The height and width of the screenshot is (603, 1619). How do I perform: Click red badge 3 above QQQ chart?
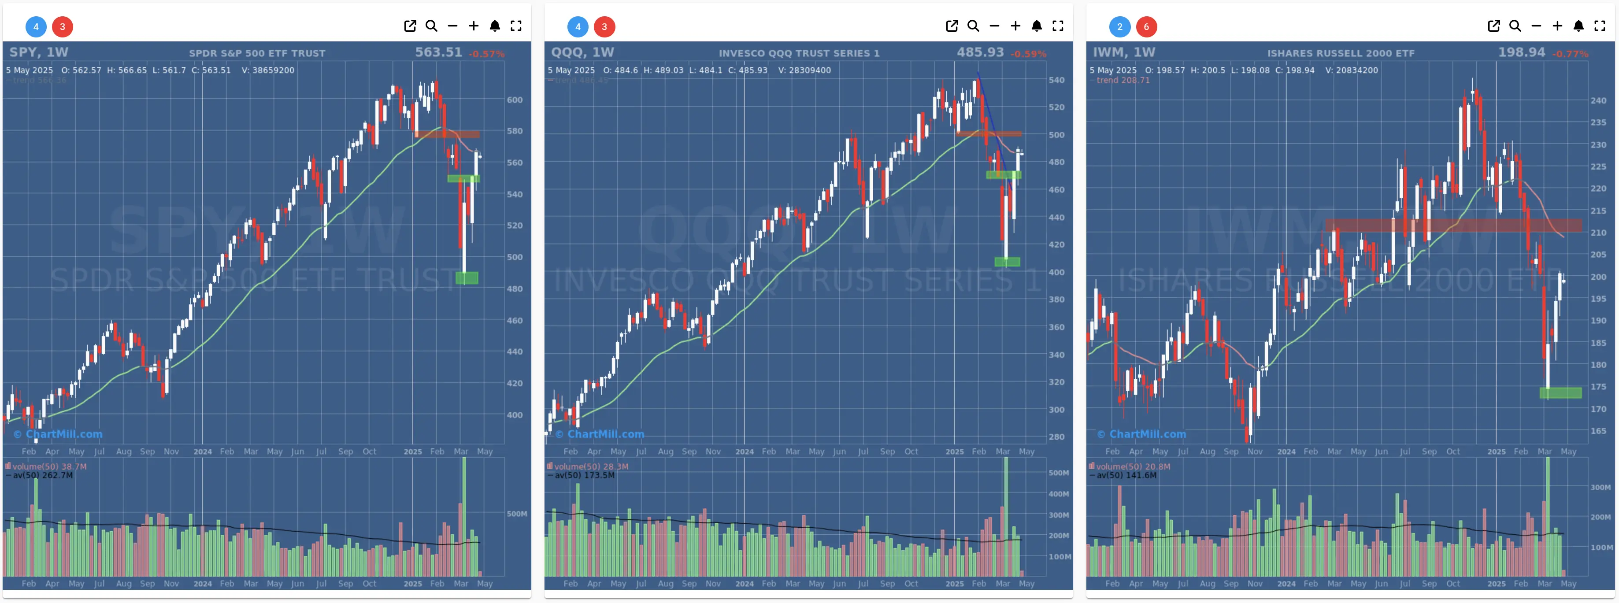[604, 26]
